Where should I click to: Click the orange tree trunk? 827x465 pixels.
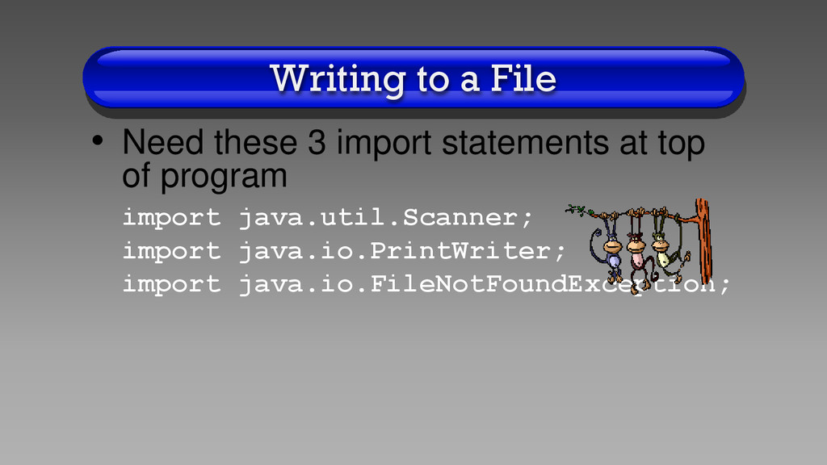[703, 241]
